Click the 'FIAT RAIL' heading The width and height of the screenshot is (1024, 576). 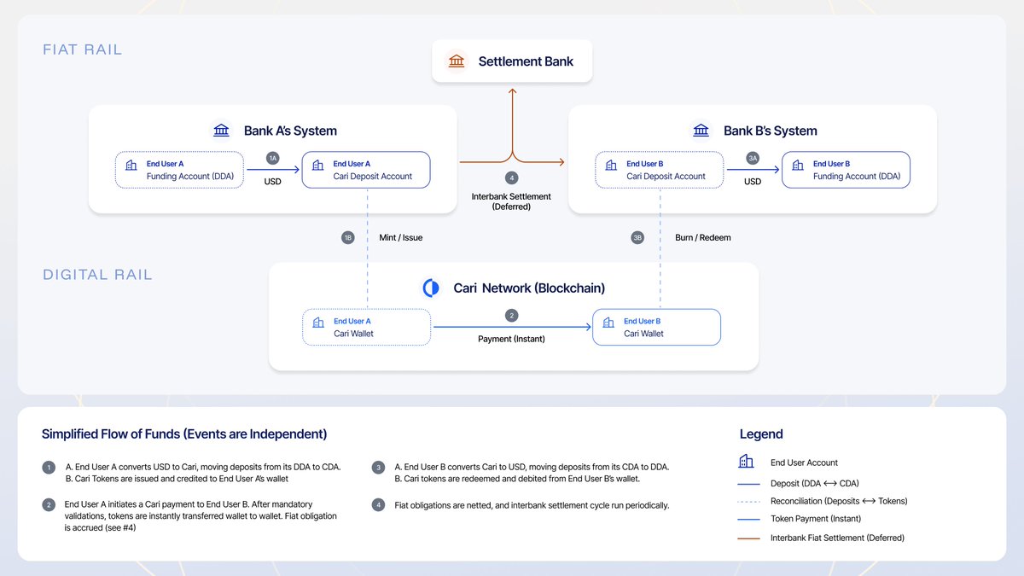83,49
